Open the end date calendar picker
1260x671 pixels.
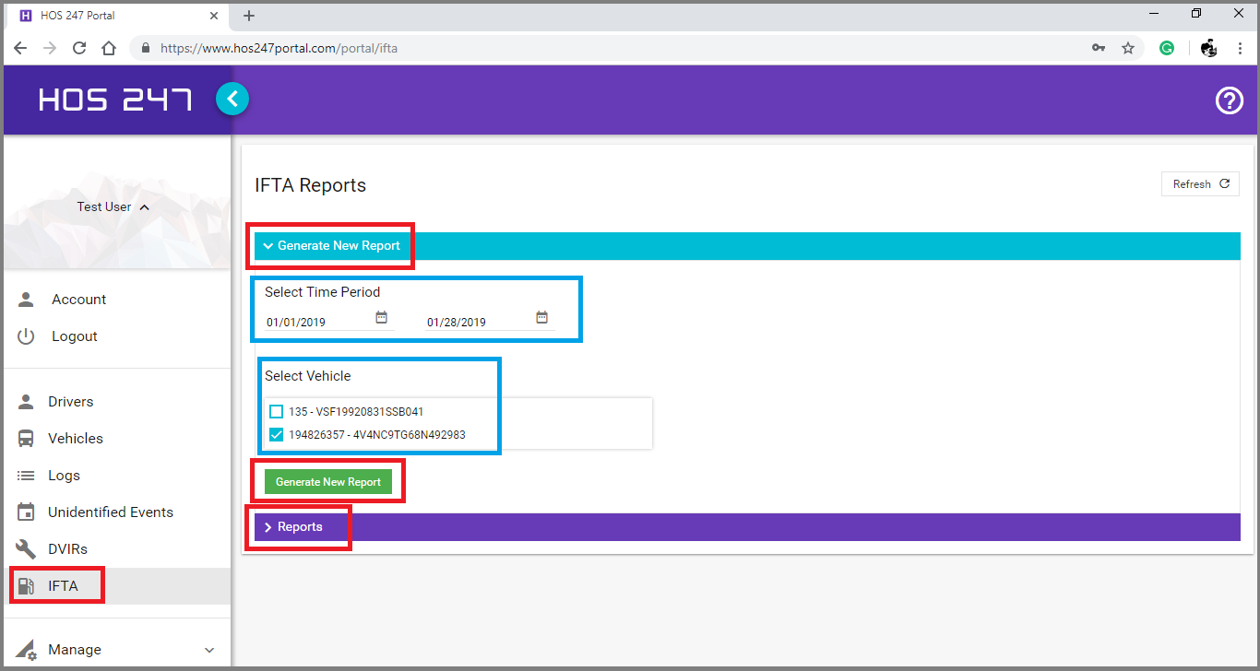pos(542,318)
